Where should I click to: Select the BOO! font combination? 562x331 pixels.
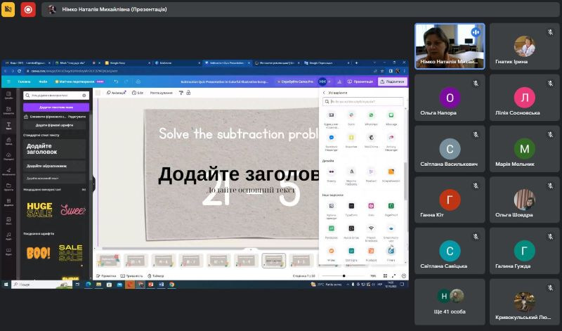pos(39,253)
